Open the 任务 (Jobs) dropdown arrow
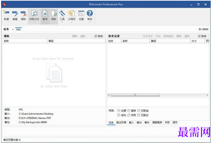Screen dimensions: 217x143 click(13, 29)
